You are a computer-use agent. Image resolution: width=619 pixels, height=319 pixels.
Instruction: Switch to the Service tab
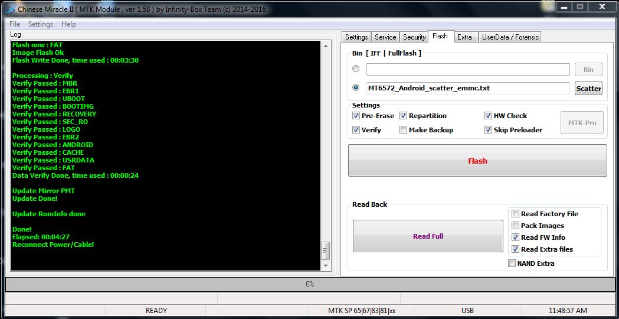click(x=385, y=37)
